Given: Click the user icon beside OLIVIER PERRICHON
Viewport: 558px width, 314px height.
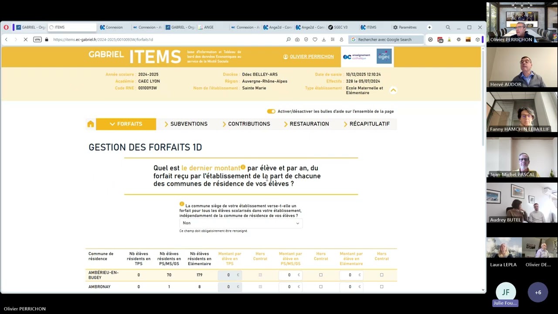Looking at the screenshot, I should point(286,57).
